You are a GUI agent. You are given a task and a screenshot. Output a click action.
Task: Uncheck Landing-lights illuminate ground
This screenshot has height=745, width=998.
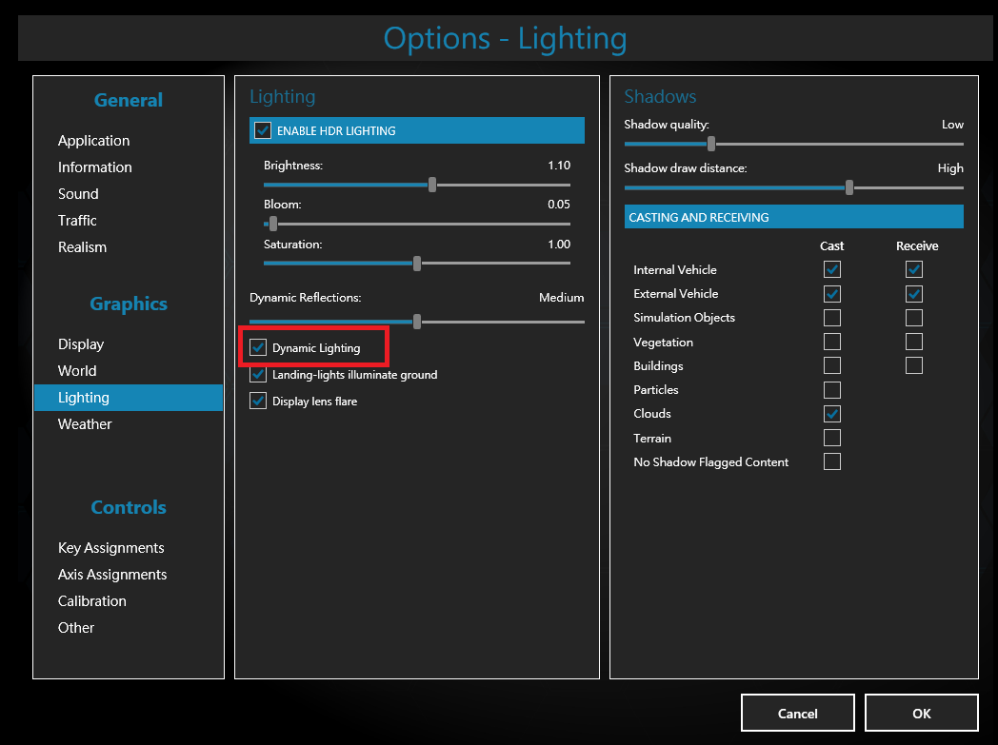point(258,375)
